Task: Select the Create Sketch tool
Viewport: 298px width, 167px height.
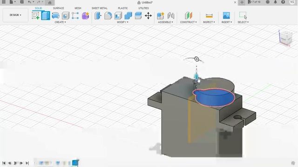Action: [36, 15]
